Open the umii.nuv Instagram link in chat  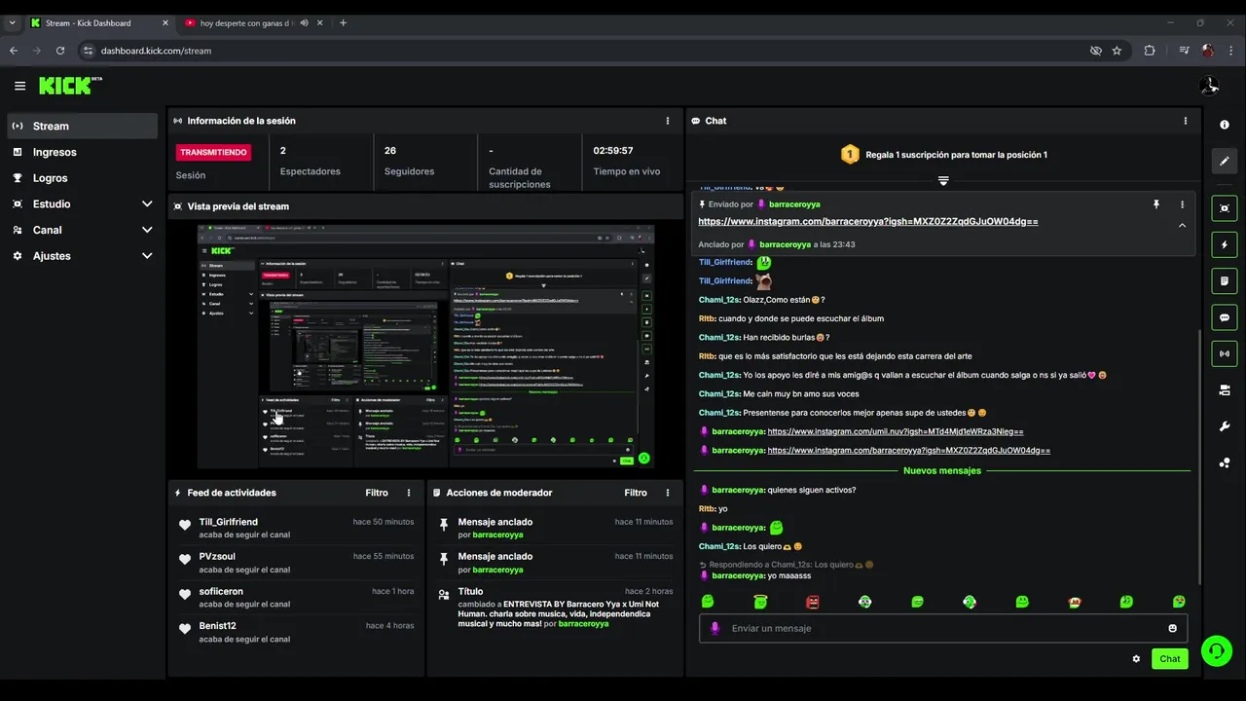coord(896,431)
